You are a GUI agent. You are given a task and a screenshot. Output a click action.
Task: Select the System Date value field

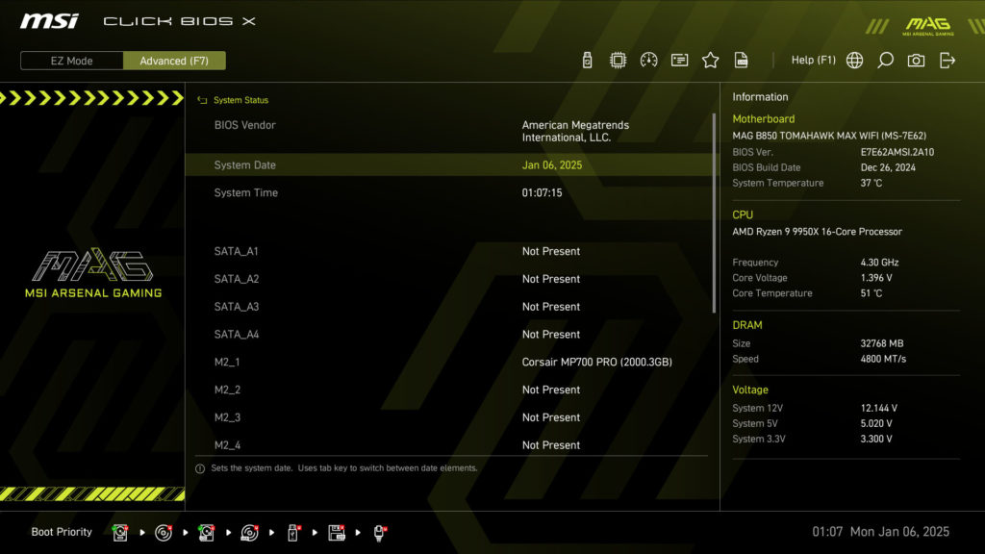tap(551, 165)
